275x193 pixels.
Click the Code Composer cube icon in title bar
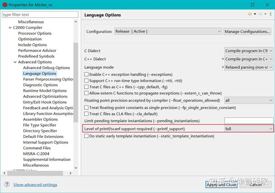(4, 5)
